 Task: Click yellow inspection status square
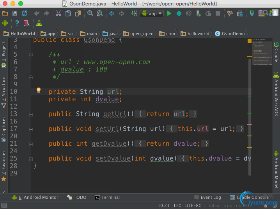(250, 41)
